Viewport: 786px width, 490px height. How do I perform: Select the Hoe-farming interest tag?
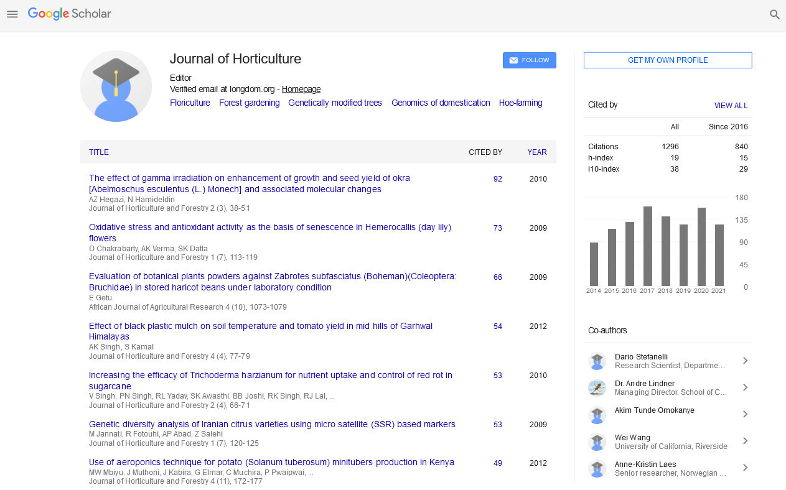click(520, 103)
